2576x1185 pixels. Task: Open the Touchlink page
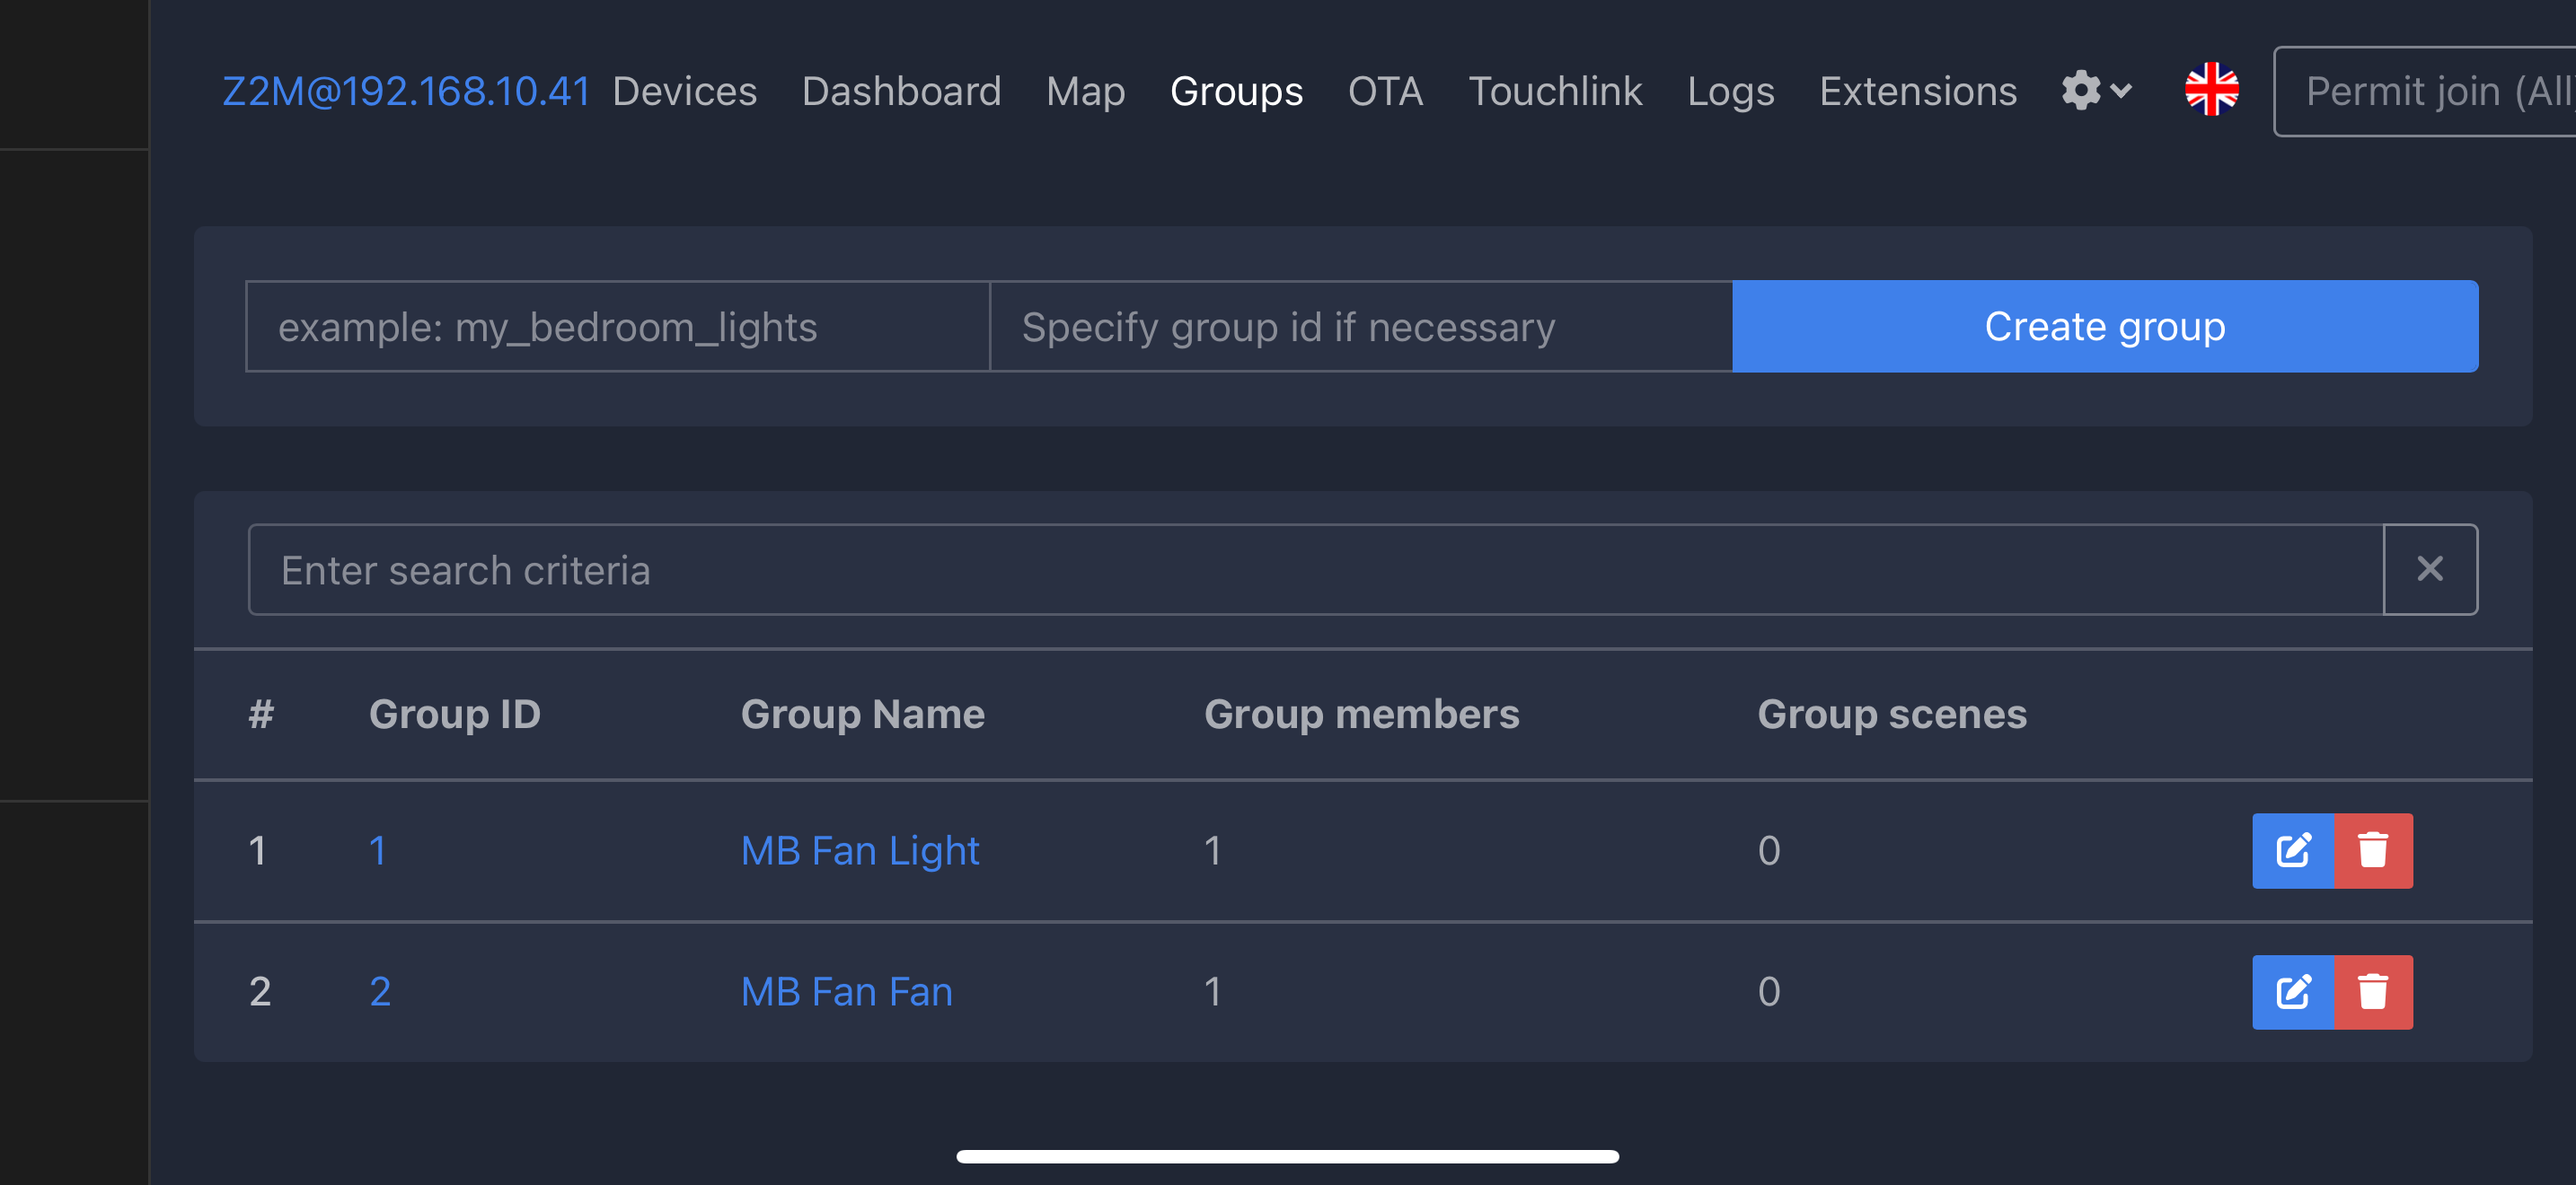(1554, 91)
